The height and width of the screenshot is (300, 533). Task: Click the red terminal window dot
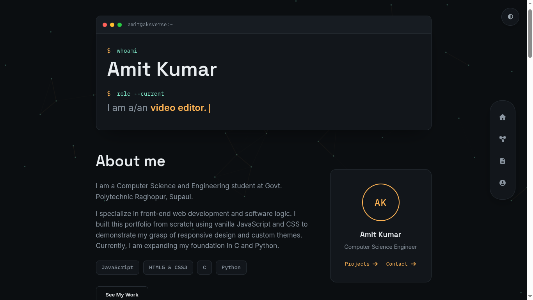coord(105,25)
